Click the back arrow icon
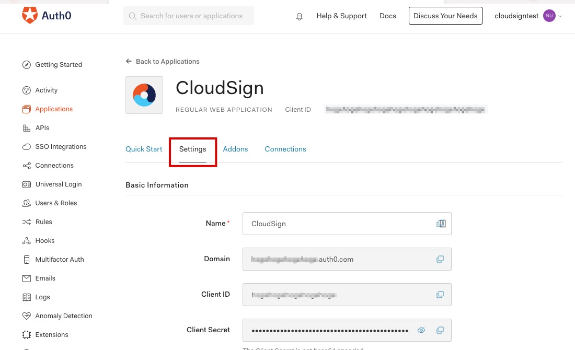 point(129,61)
